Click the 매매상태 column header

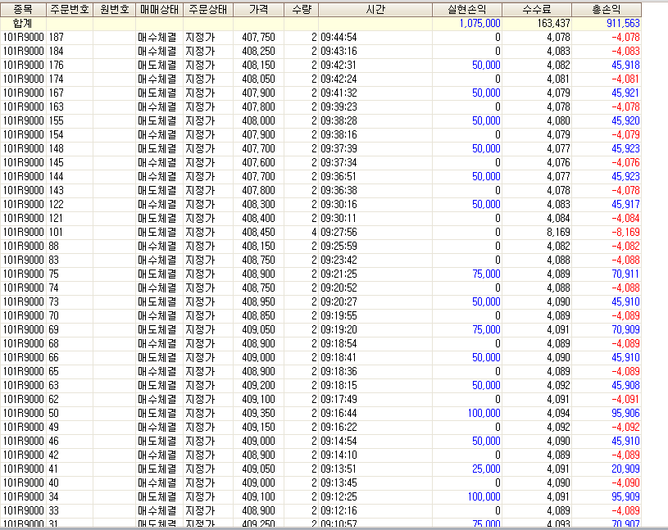point(159,9)
